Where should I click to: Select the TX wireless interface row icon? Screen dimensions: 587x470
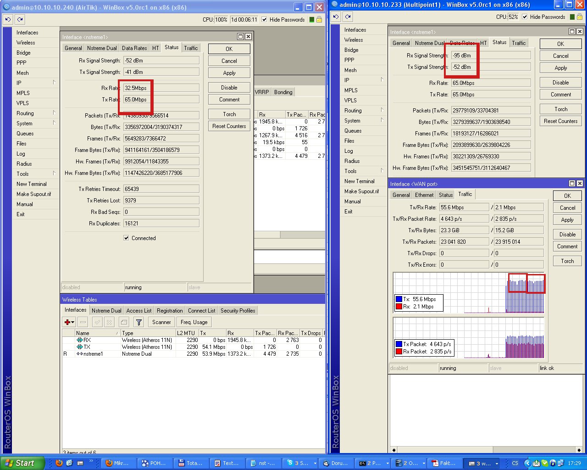click(x=79, y=347)
